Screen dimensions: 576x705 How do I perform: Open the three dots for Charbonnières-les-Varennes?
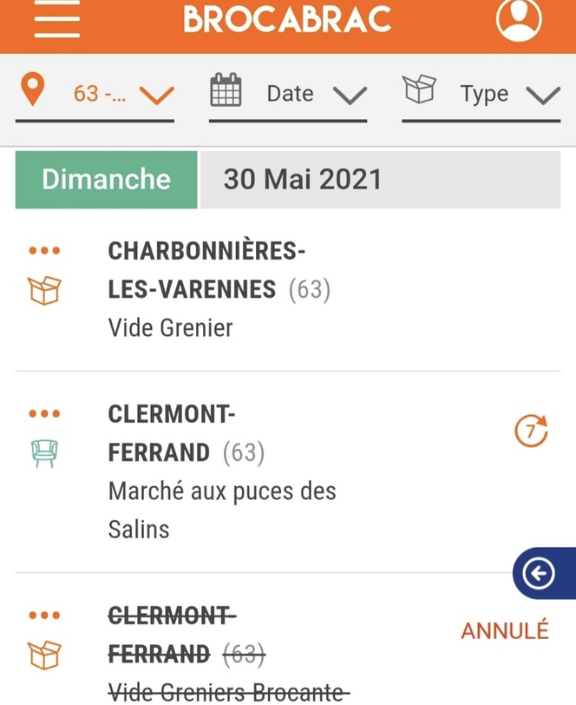(44, 250)
